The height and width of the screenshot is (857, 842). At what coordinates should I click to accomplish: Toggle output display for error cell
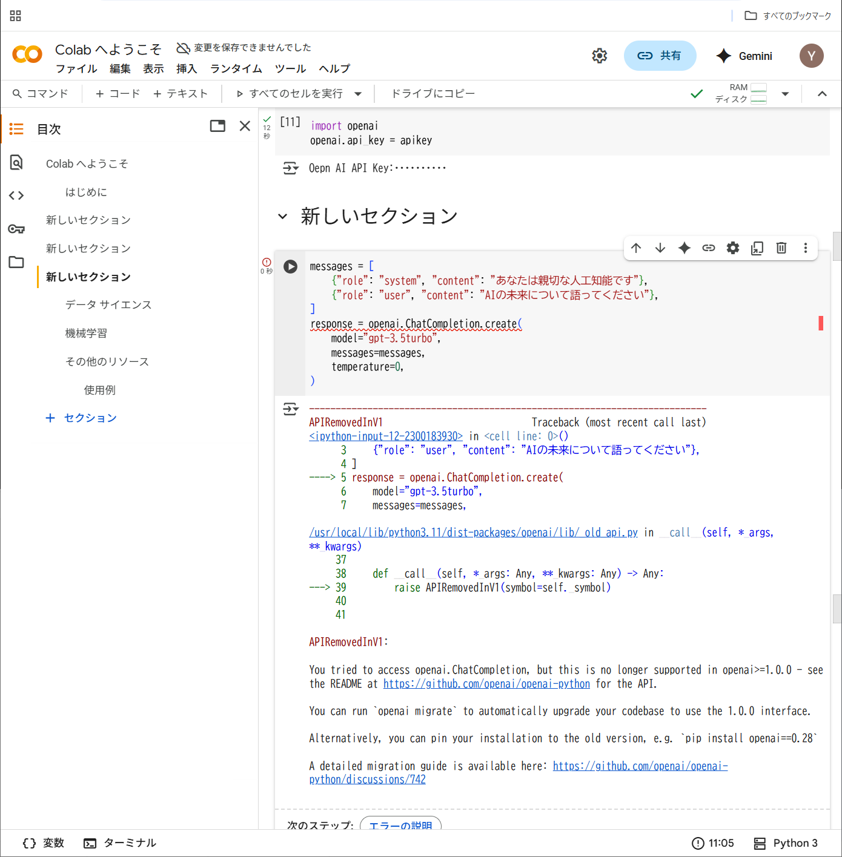(291, 410)
